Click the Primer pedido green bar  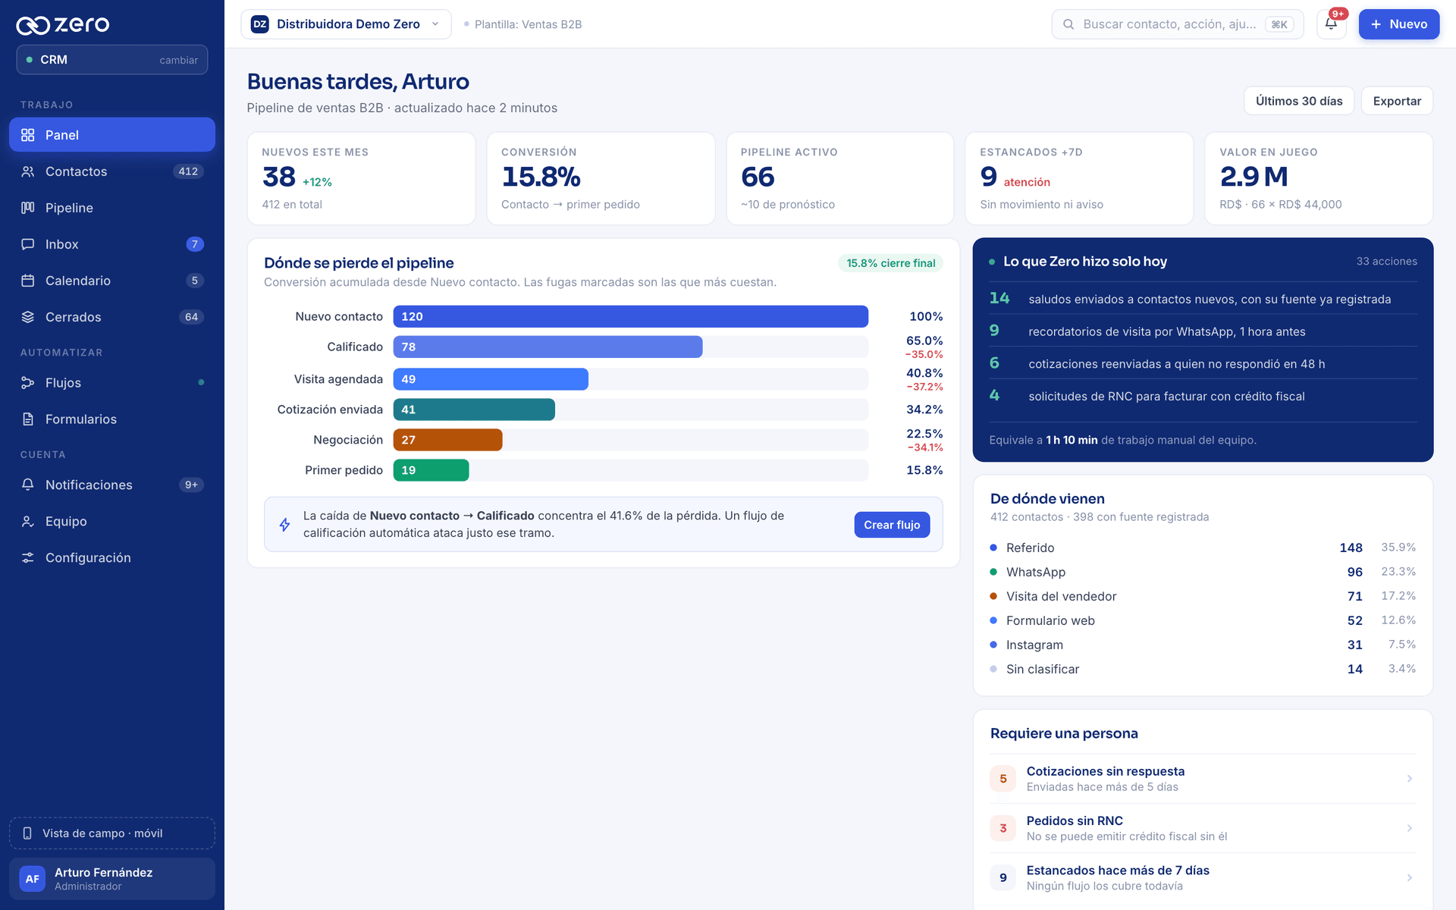[431, 470]
